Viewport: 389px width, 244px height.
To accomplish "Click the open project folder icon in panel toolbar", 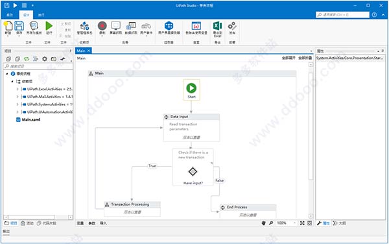I will click(x=54, y=59).
